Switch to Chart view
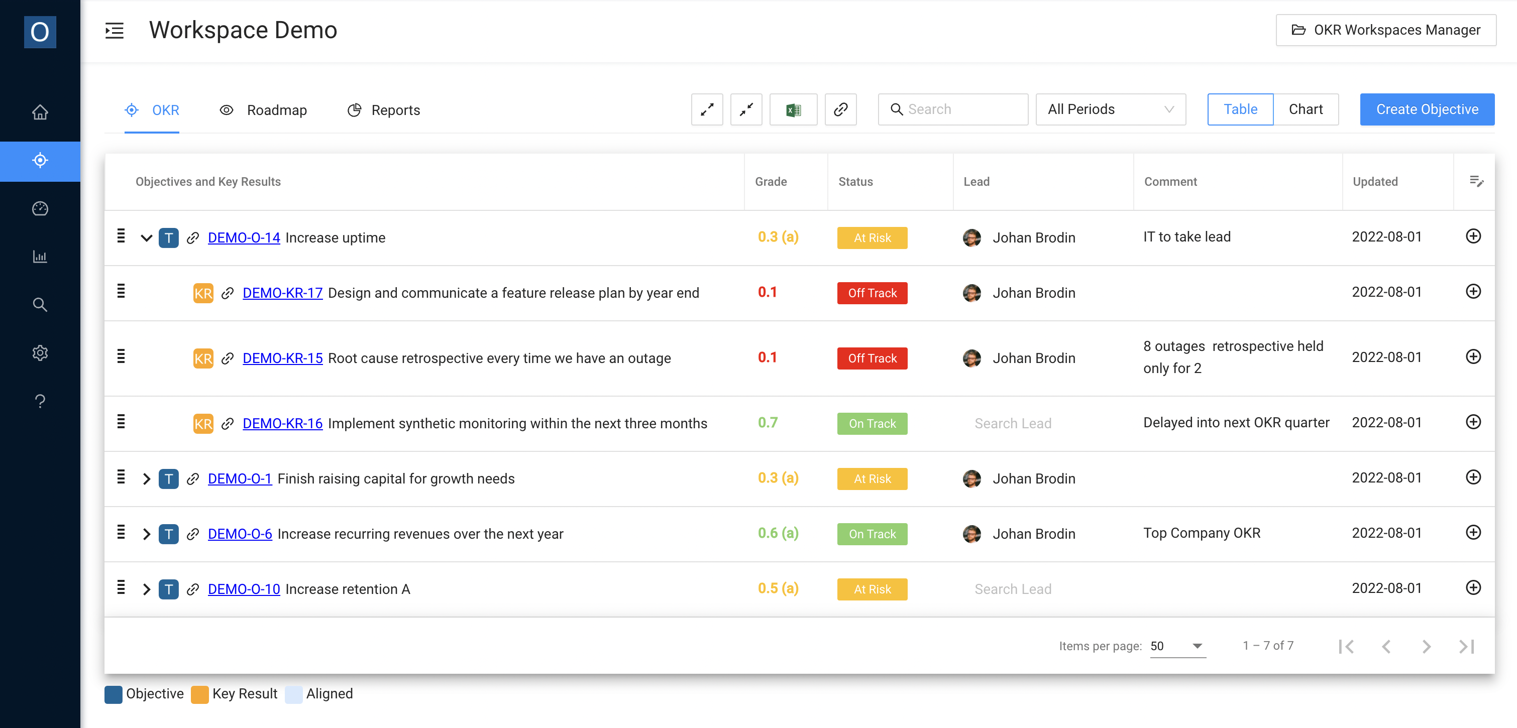This screenshot has height=728, width=1517. [x=1306, y=109]
